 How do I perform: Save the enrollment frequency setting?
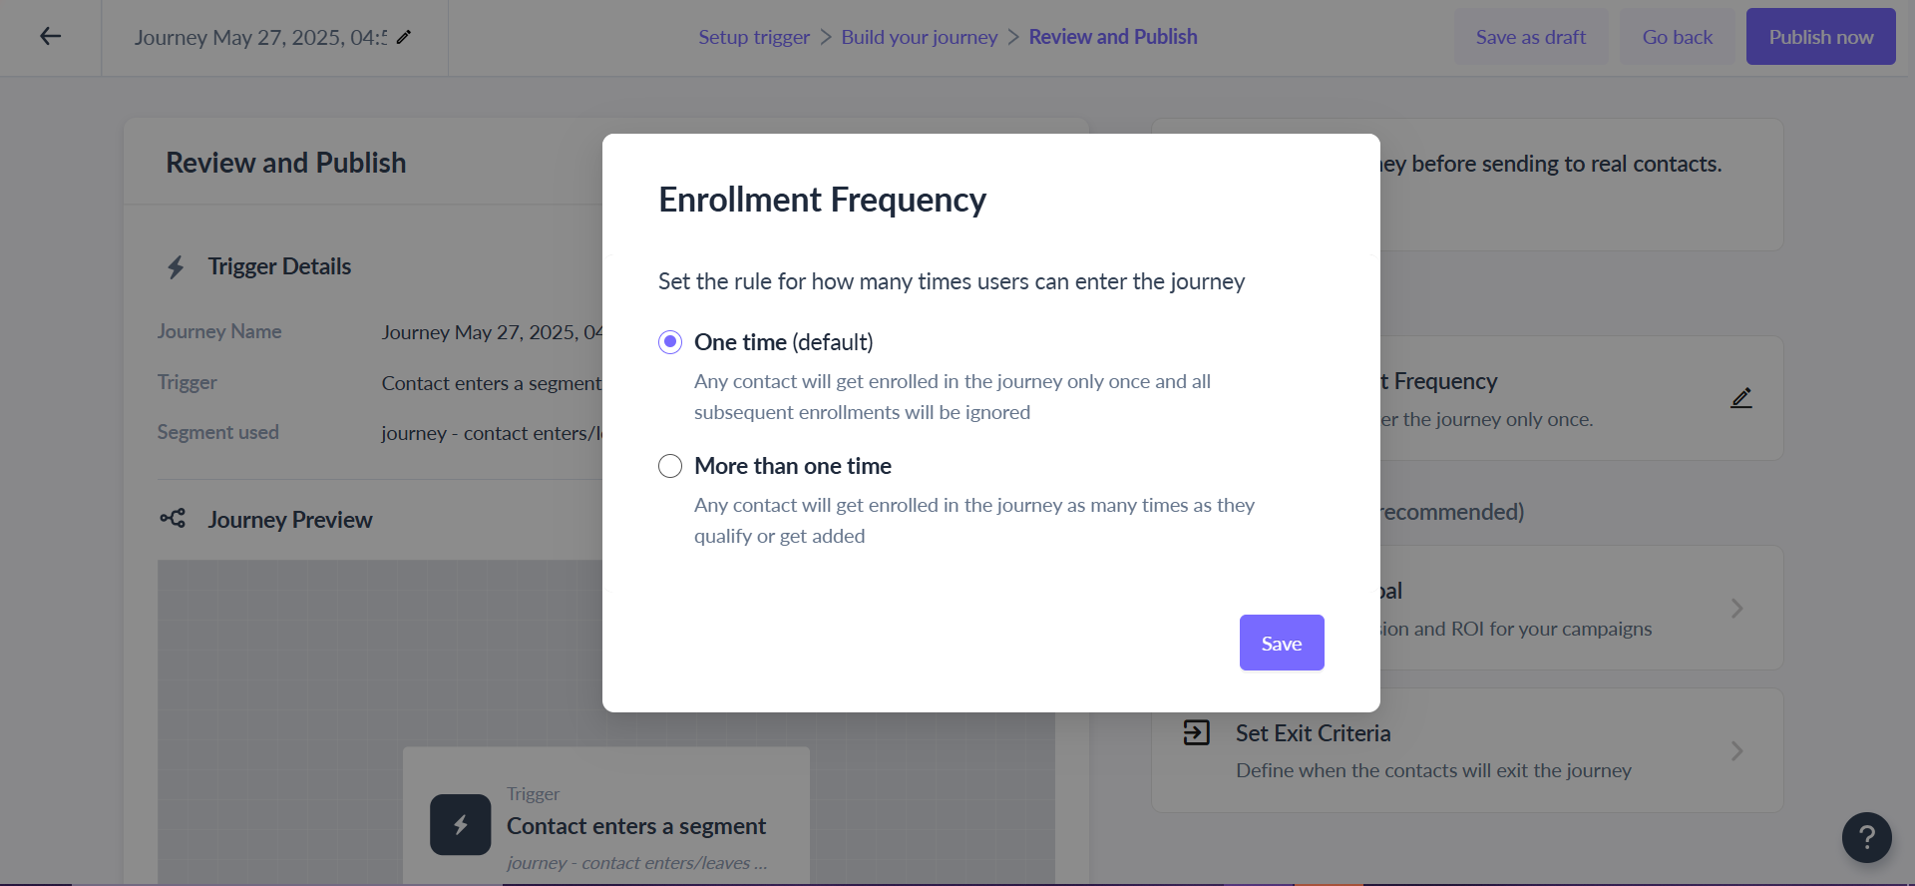1281,644
